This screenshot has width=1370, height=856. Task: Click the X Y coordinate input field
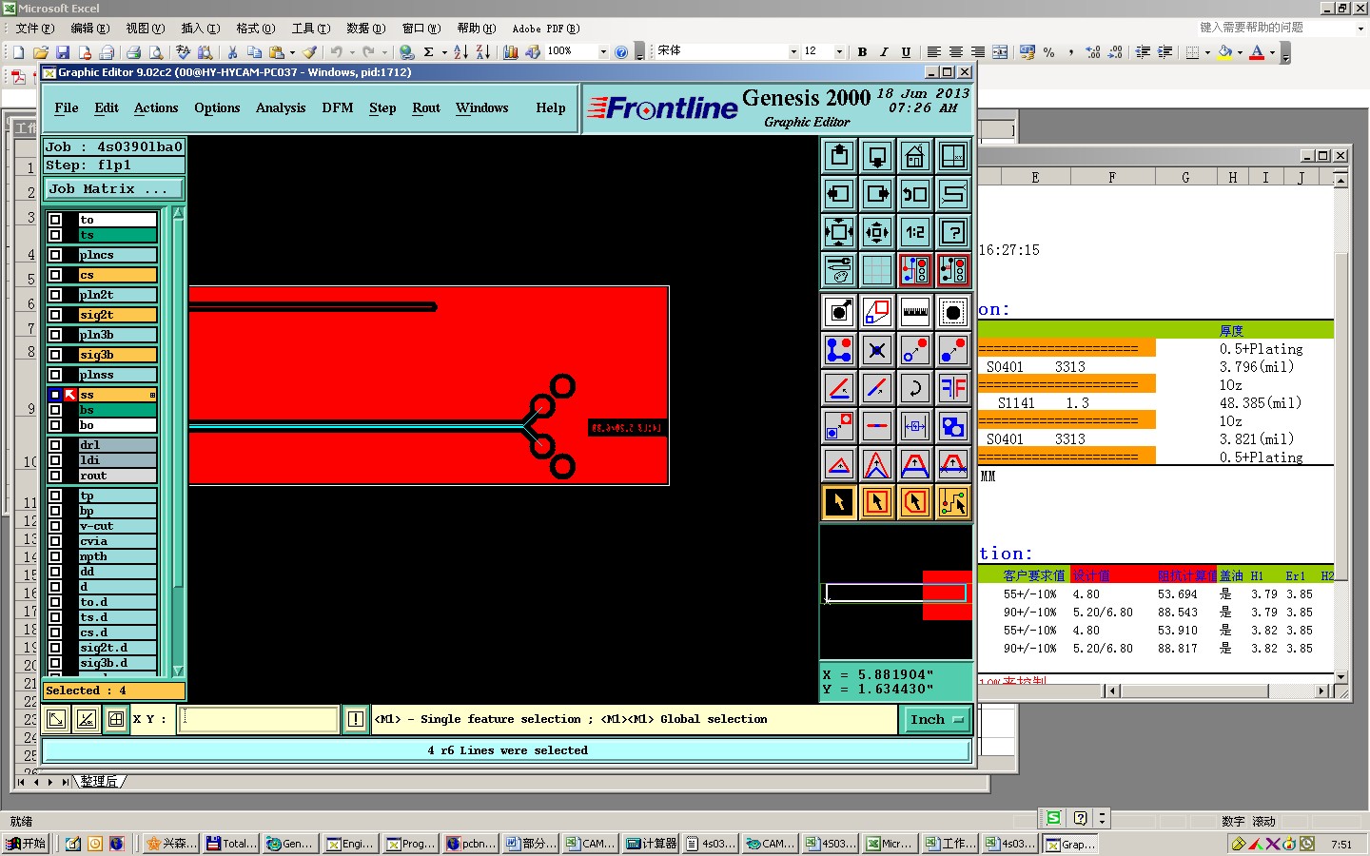pyautogui.click(x=259, y=719)
